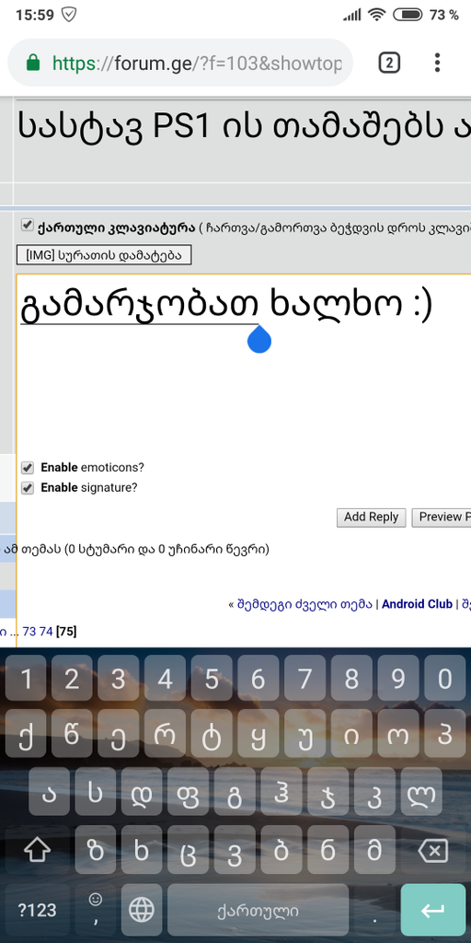This screenshot has width=471, height=943.
Task: Tap the ე key
Action: pos(119,734)
